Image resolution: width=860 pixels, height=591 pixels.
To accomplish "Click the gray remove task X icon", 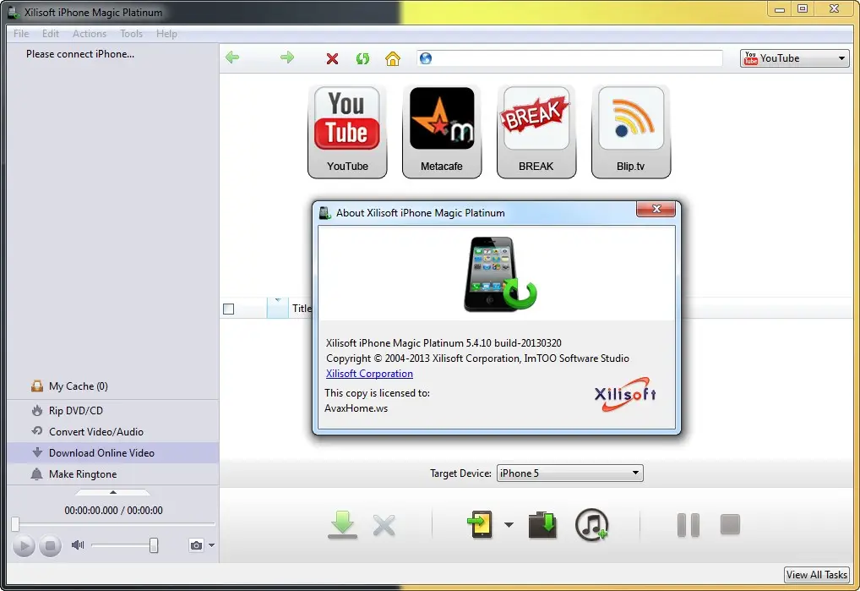I will tap(384, 525).
